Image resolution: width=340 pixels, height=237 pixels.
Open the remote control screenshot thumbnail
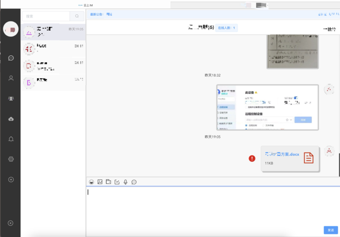[267, 107]
